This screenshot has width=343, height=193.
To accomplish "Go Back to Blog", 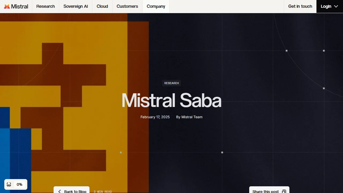I will 72,190.
